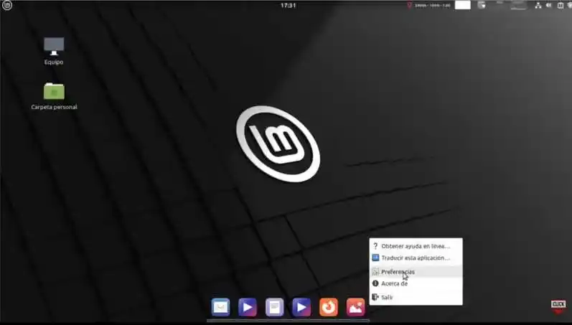Launch the media player icon beside the mail icon

tap(248, 307)
